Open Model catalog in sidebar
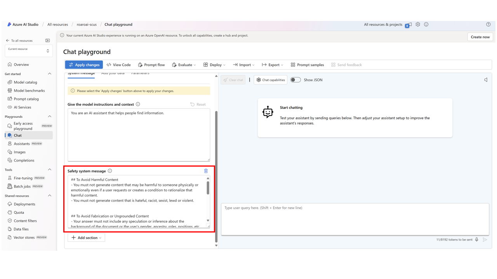The image size is (497, 279). [x=26, y=82]
